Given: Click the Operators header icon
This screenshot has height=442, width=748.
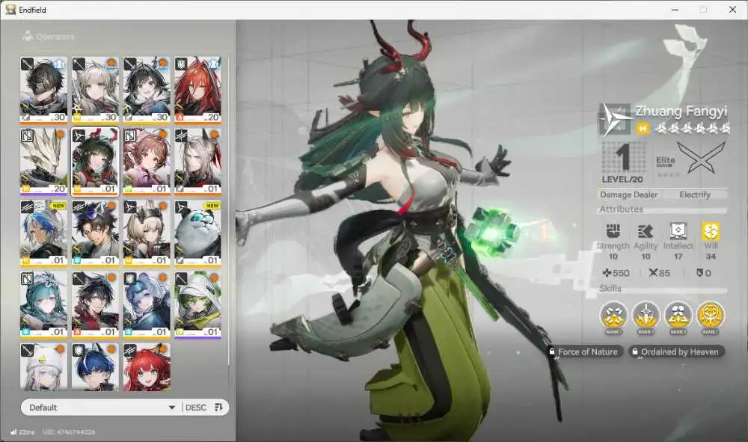Looking at the screenshot, I should pos(28,36).
